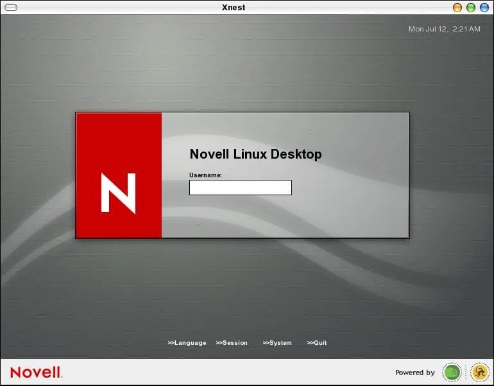Click the Username input field
Image resolution: width=494 pixels, height=386 pixels.
pyautogui.click(x=241, y=188)
